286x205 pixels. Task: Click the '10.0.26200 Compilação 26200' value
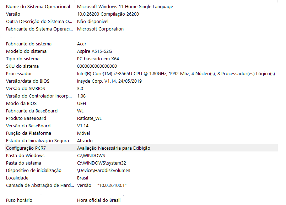pos(108,14)
